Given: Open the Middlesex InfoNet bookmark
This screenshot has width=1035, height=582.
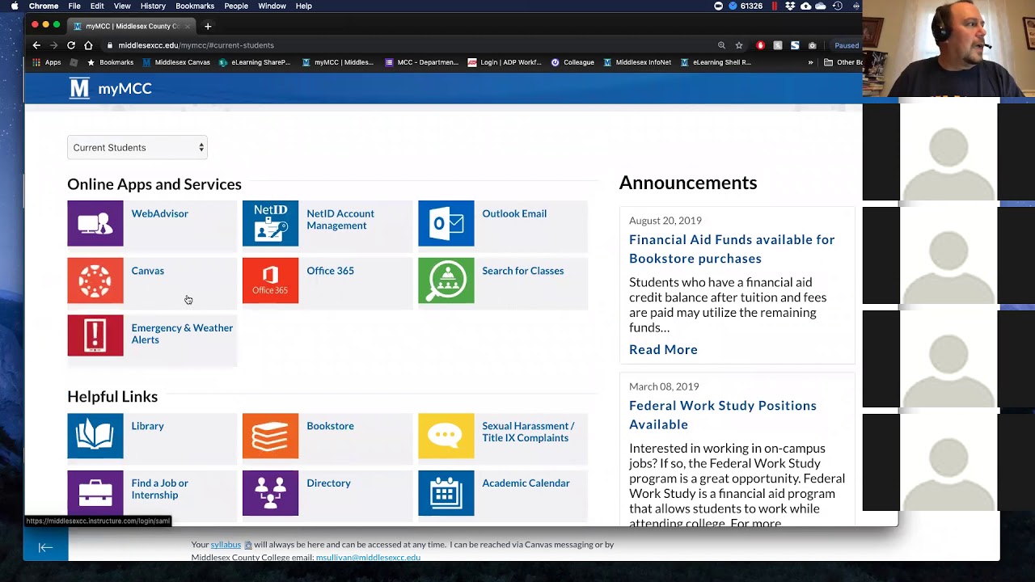Looking at the screenshot, I should pos(637,62).
